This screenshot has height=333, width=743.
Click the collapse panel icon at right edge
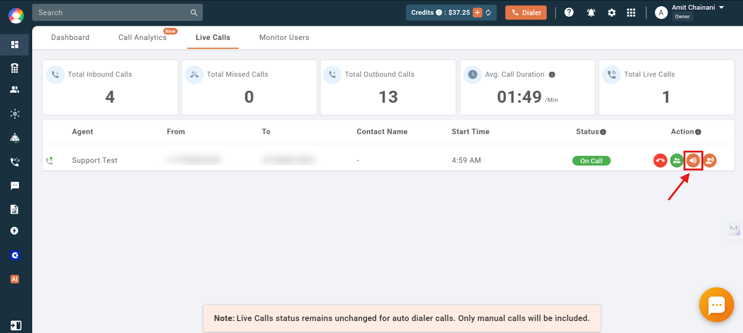(734, 228)
